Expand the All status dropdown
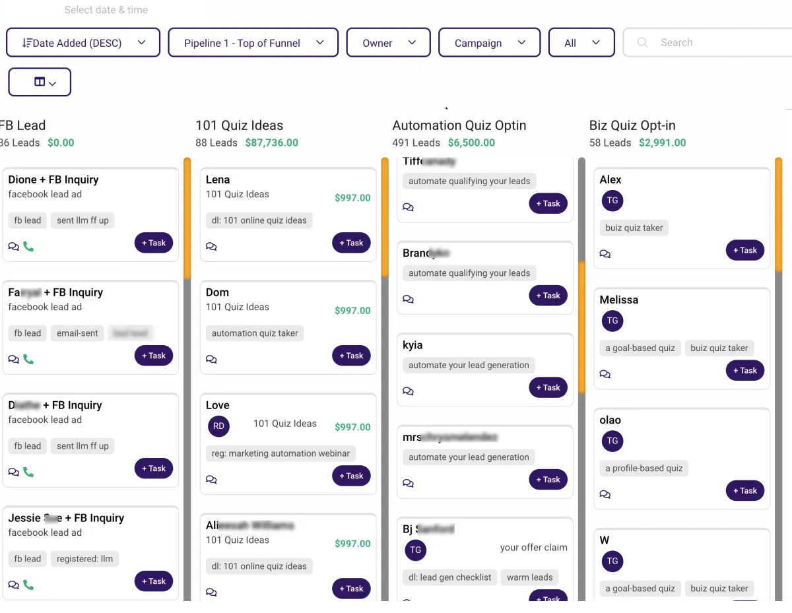 (x=582, y=43)
